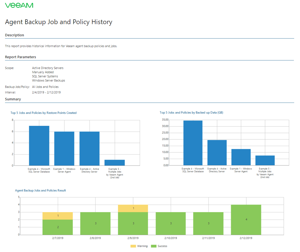Screen dimensions: 300x252
Task: Click the tallest bar in the Backed up Data chart
Action: click(x=193, y=143)
